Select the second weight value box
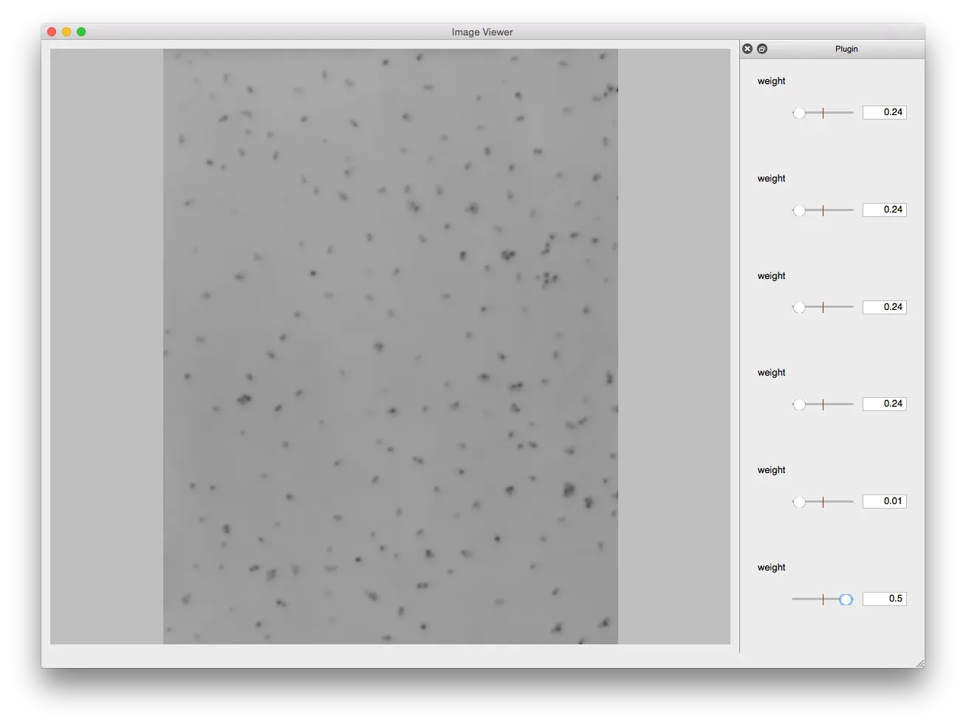Image resolution: width=966 pixels, height=727 pixels. 884,209
